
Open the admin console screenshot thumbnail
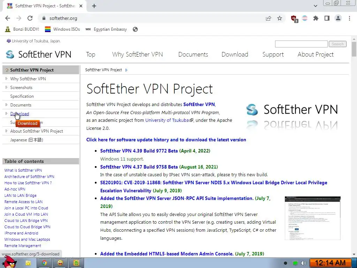click(313, 218)
